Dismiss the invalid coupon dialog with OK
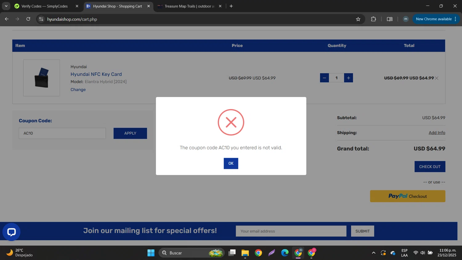This screenshot has width=462, height=260. pos(231,163)
